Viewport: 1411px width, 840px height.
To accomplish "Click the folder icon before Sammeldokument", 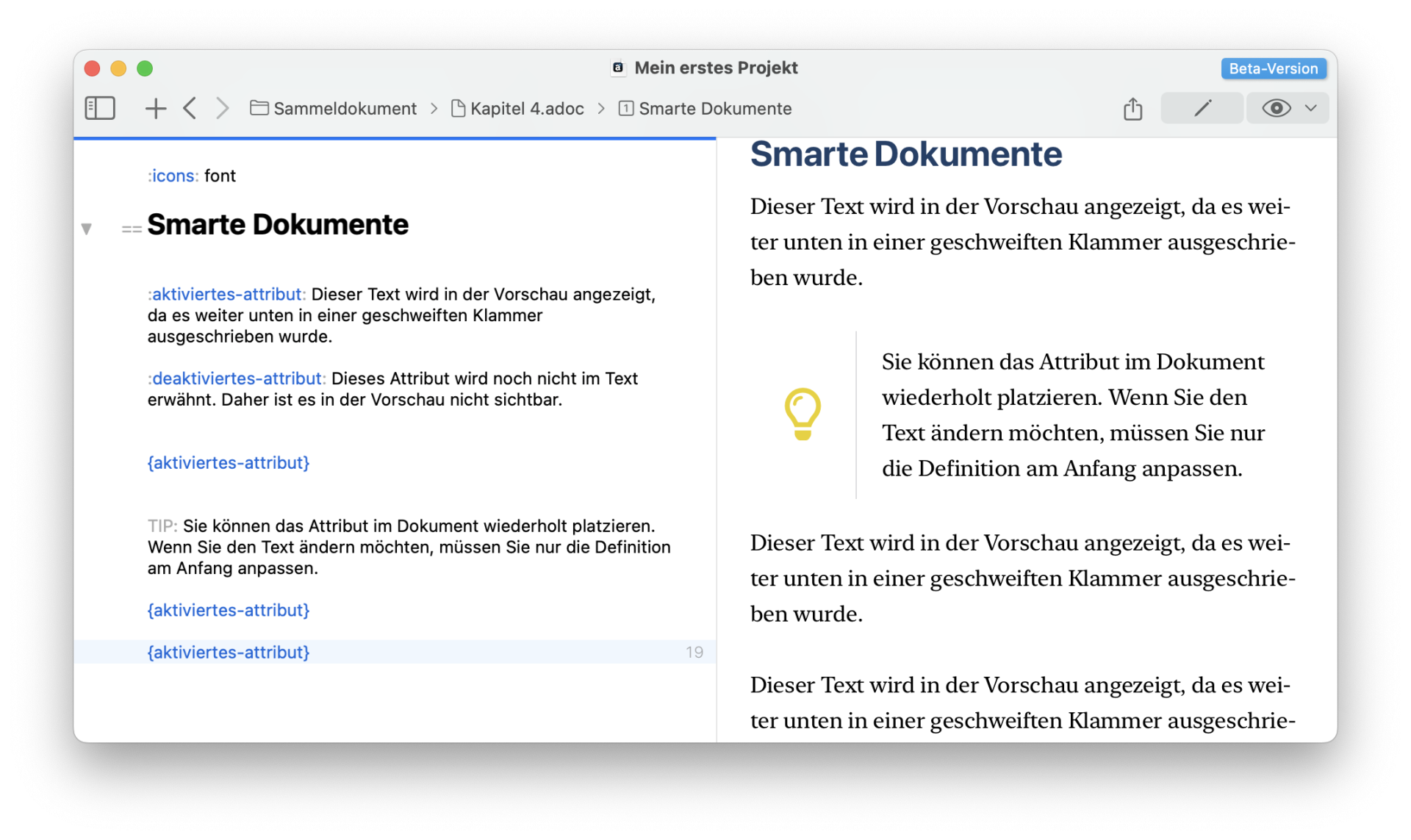I will coord(259,108).
